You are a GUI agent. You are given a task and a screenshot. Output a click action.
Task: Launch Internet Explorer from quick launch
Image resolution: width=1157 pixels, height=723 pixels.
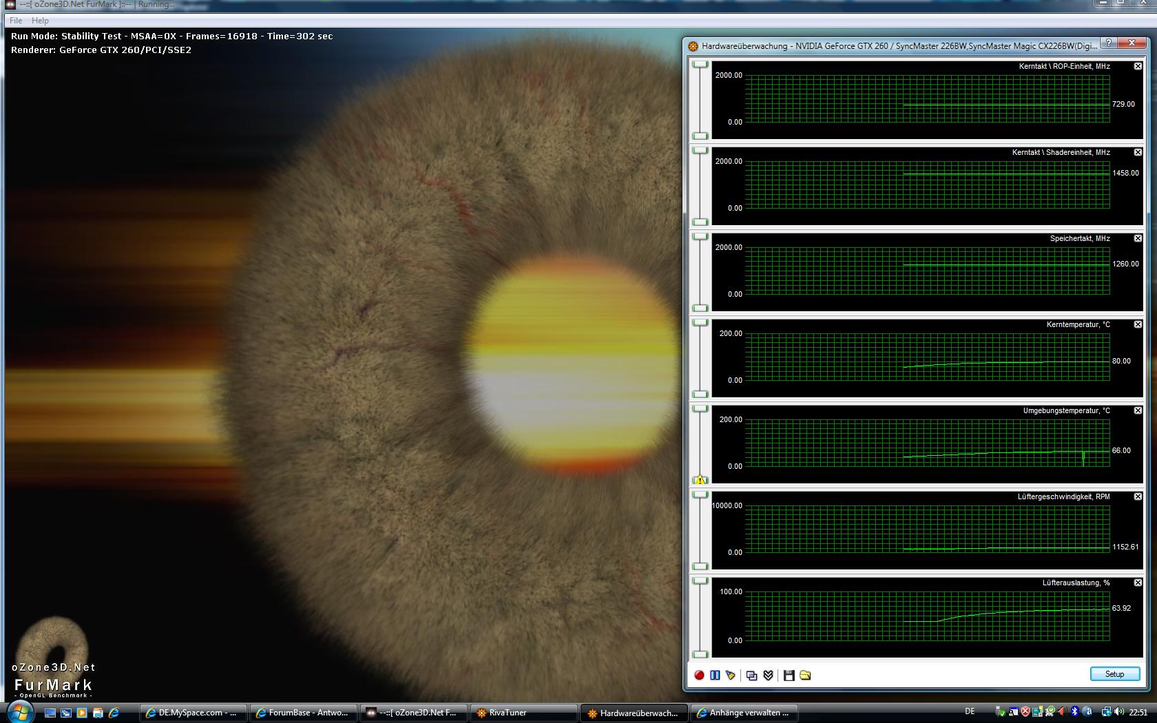(x=114, y=713)
